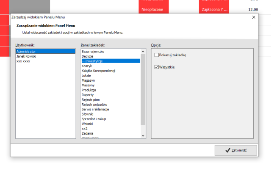Click the Słowniki list entry
271x171 pixels.
point(111,114)
